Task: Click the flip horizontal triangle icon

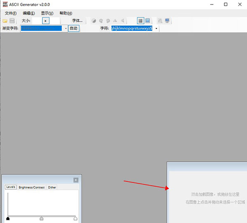Action: (x=122, y=21)
